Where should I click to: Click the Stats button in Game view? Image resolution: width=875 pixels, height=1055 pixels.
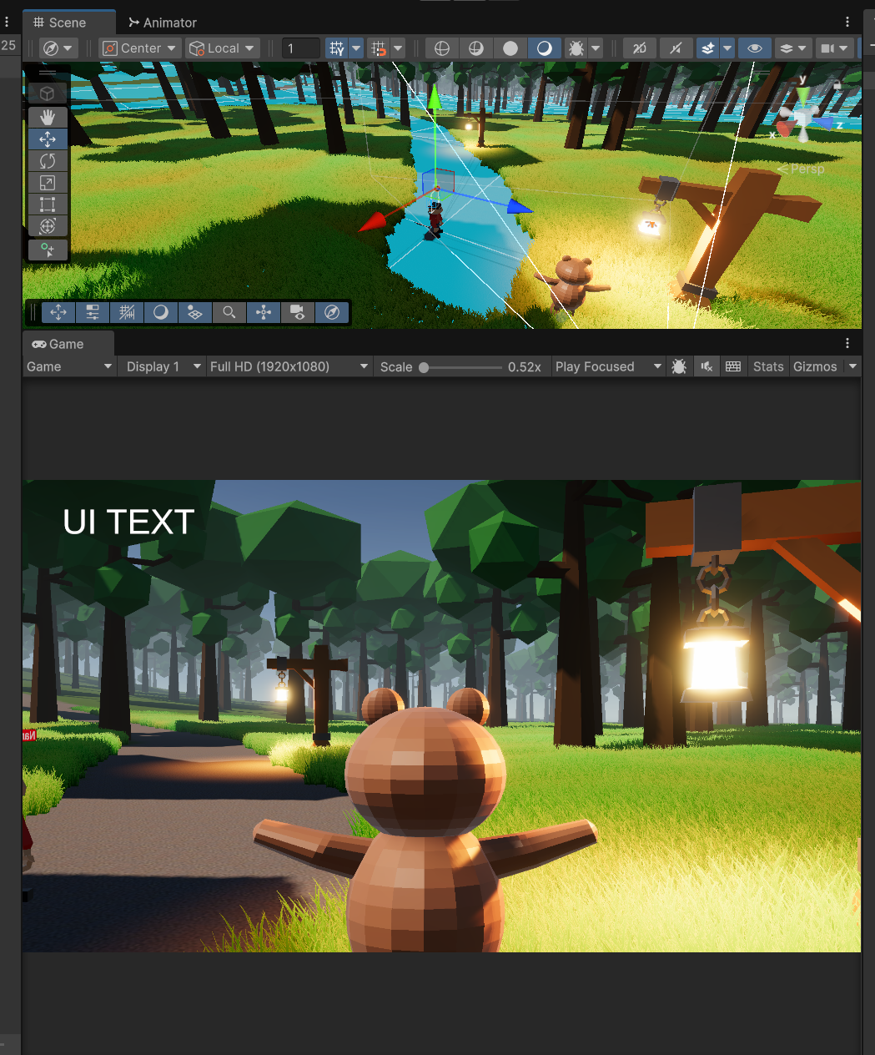767,366
